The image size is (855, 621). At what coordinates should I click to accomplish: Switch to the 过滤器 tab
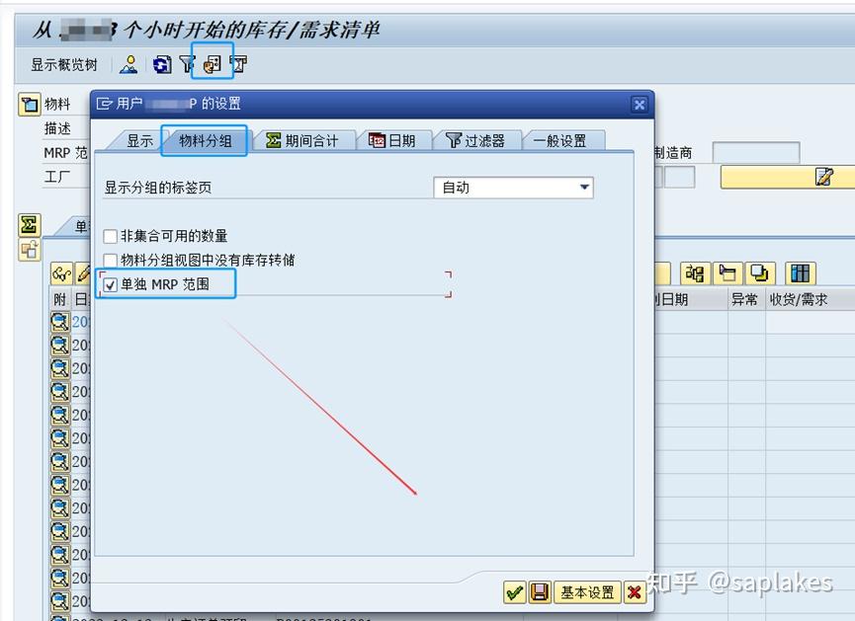pos(477,139)
